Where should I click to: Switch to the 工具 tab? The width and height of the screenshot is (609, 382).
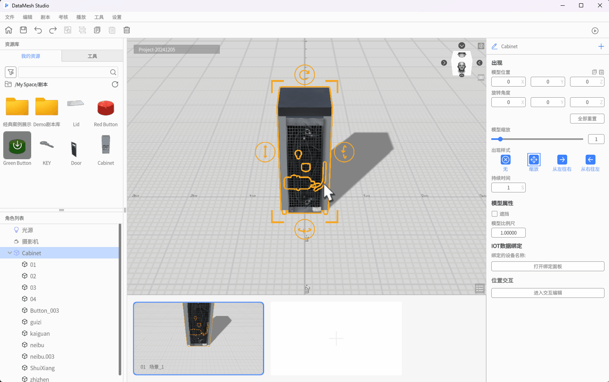tap(92, 56)
